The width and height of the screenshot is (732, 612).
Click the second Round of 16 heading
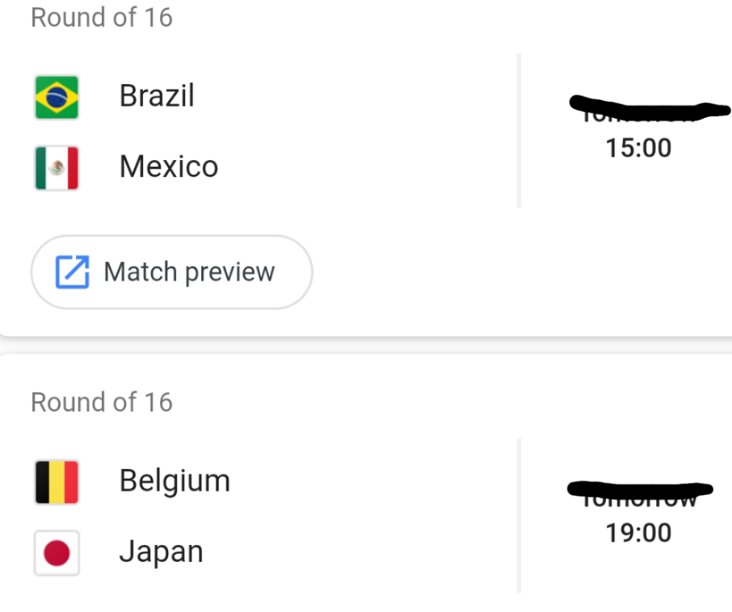(x=102, y=403)
